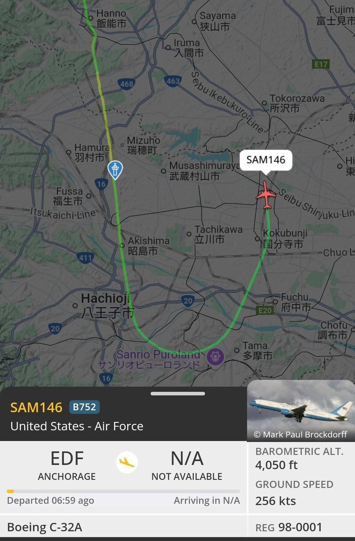Click the B752 aircraft type badge

(x=84, y=407)
